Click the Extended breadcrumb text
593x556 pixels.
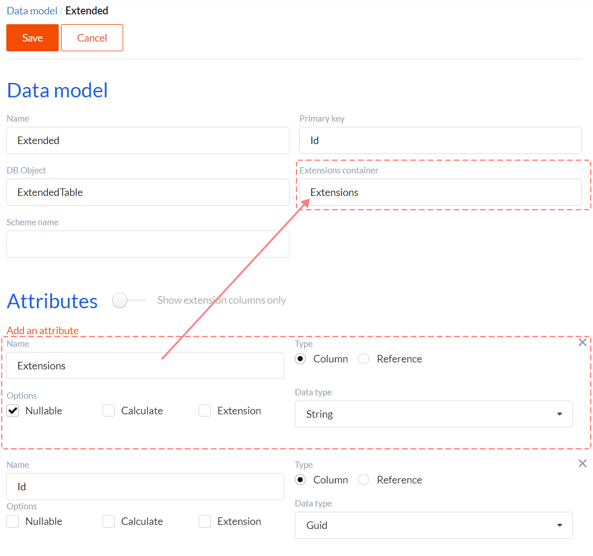(x=86, y=10)
